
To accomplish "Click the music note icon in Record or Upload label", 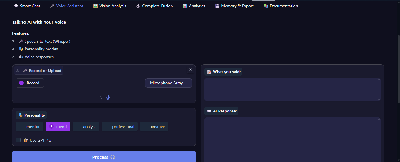I will [18, 71].
